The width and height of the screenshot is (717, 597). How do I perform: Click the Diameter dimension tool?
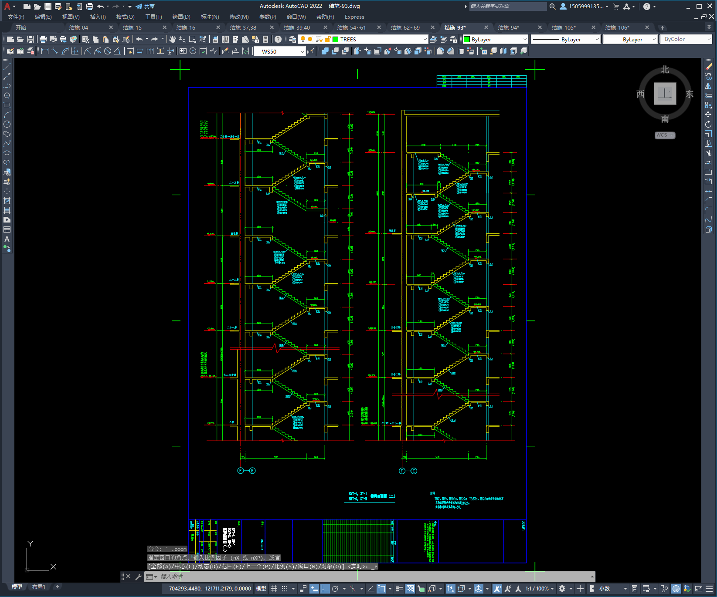click(108, 51)
